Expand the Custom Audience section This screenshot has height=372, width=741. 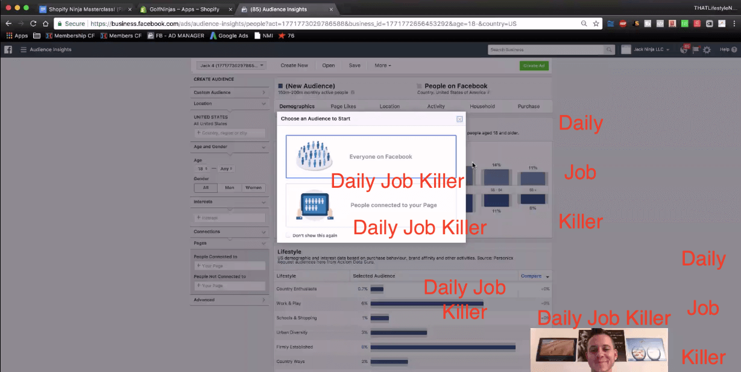229,93
